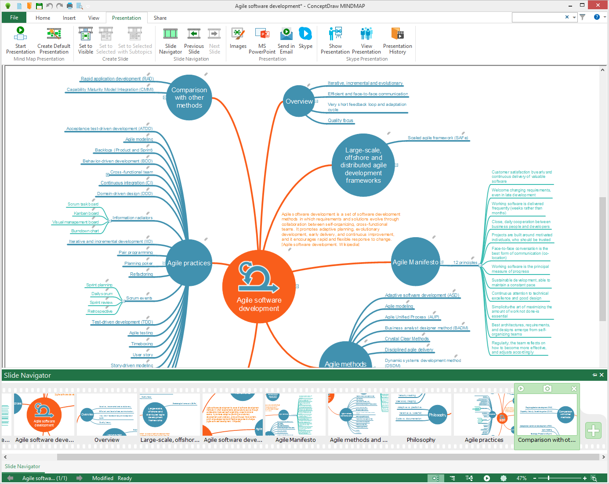609x484 pixels.
Task: Collapse the Large-scale frameworks topic
Action: [396, 165]
